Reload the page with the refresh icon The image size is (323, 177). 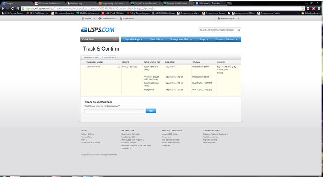tap(13, 8)
